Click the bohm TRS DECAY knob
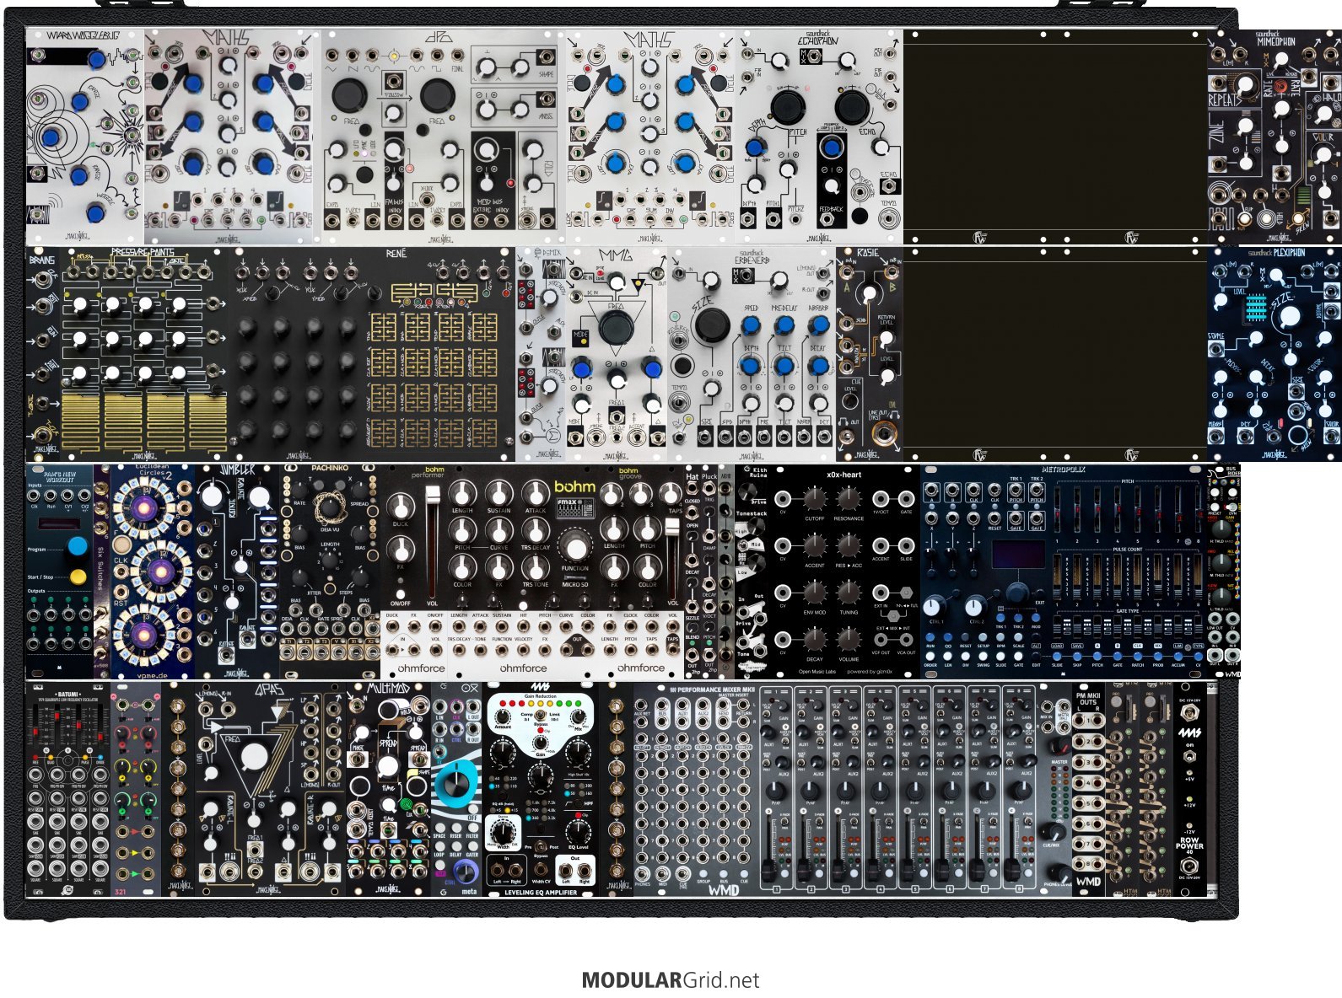 tap(536, 530)
